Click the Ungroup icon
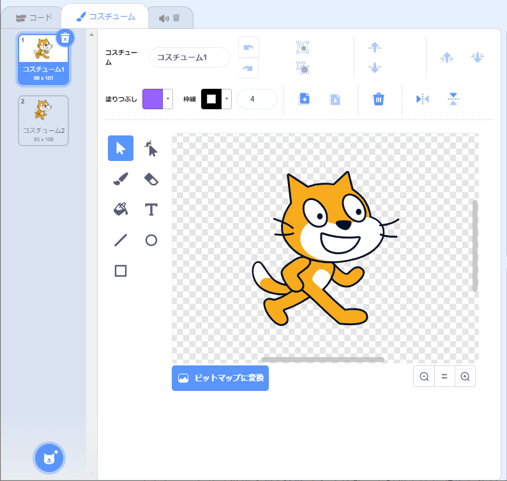Viewport: 507px width, 481px height. click(303, 68)
